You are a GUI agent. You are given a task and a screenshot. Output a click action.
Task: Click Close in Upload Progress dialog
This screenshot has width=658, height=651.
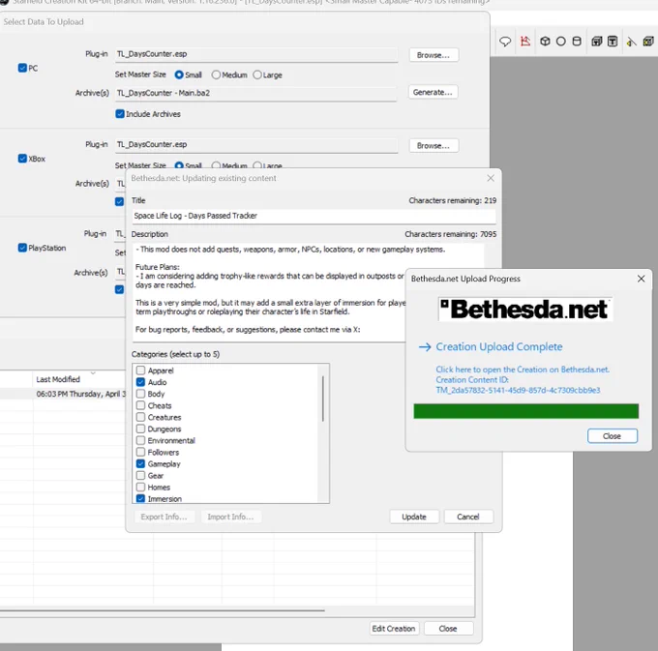(x=613, y=436)
